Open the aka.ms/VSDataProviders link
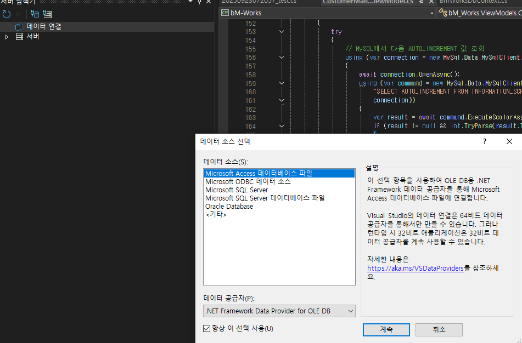This screenshot has height=343, width=522. [415, 268]
